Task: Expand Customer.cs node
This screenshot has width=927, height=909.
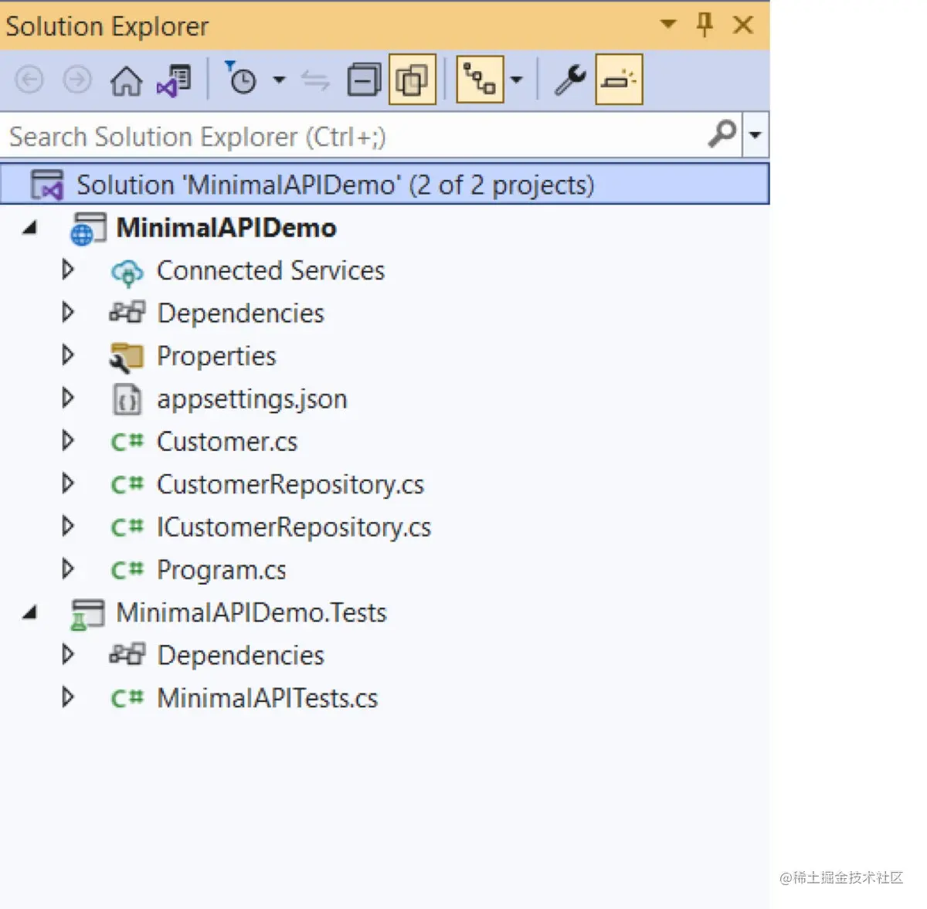Action: coord(68,441)
